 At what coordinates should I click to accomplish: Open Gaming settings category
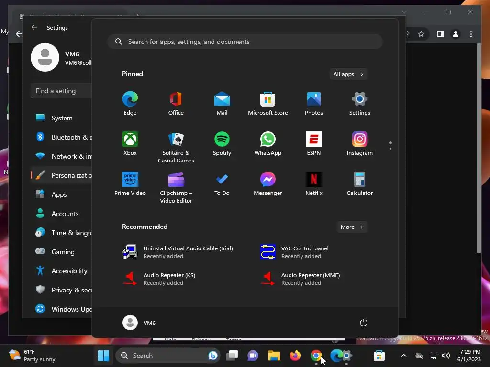(x=62, y=252)
